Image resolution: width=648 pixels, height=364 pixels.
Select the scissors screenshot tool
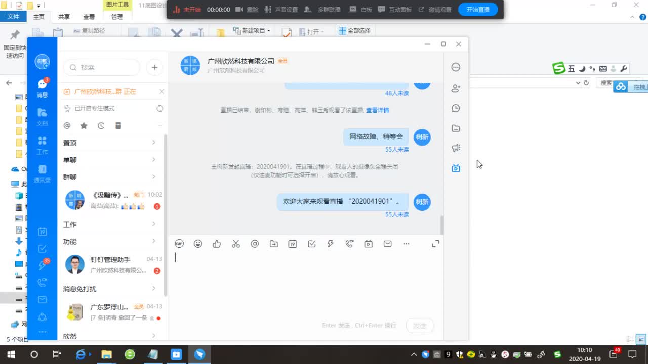[x=235, y=244]
